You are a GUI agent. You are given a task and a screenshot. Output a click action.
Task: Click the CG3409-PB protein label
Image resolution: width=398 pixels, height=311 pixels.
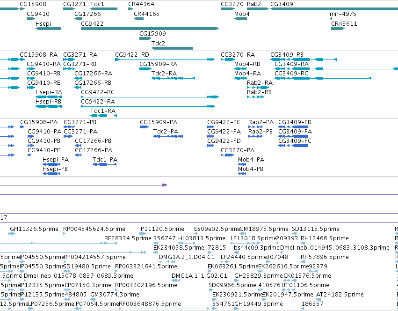(x=295, y=122)
